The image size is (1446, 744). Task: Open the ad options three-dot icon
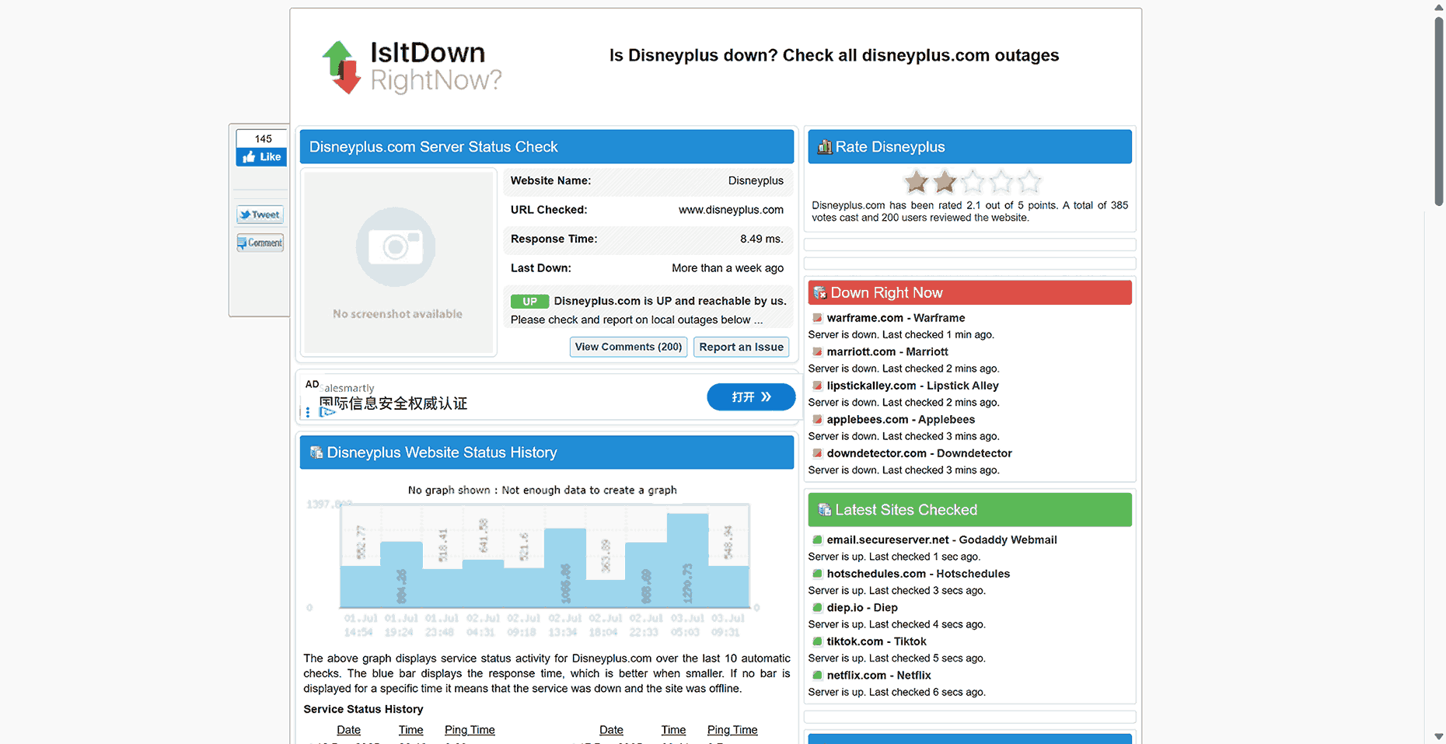click(308, 412)
